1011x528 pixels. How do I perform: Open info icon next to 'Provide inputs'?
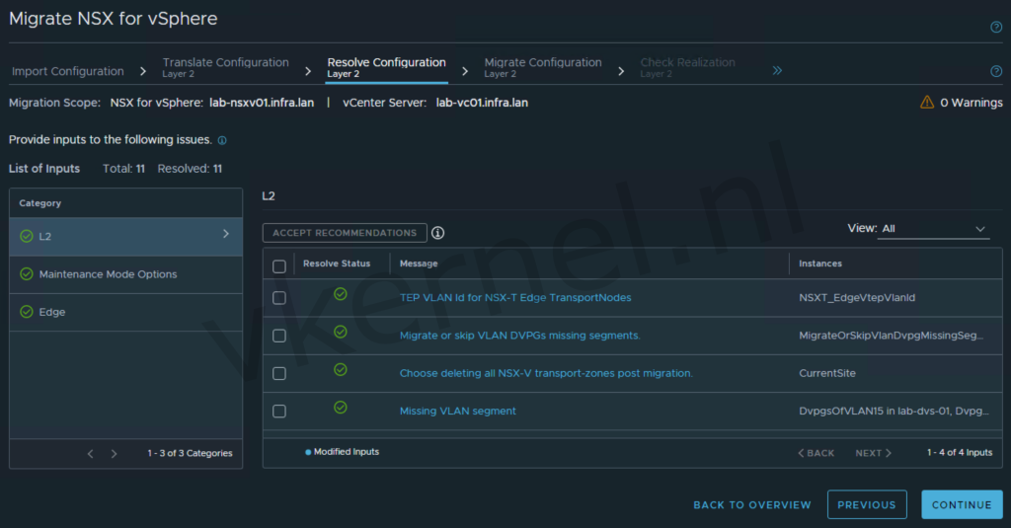pyautogui.click(x=222, y=140)
